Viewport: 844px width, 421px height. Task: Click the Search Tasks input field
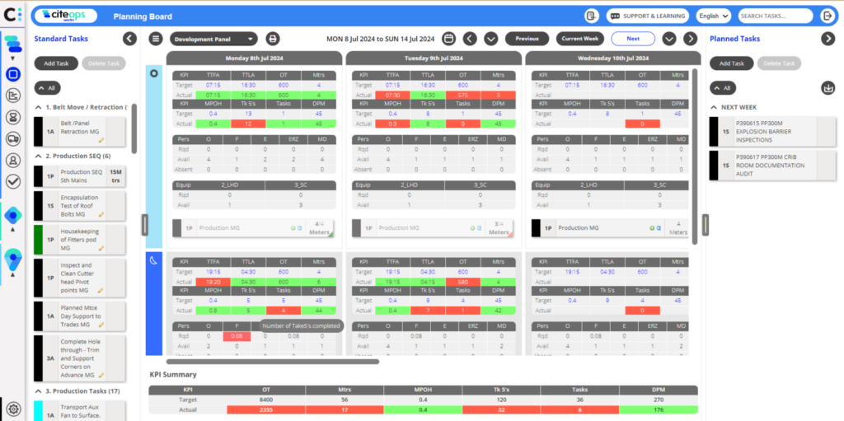[775, 16]
